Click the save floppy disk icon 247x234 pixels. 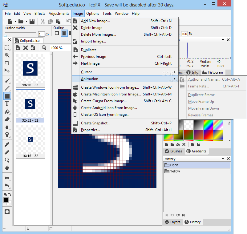[32, 21]
